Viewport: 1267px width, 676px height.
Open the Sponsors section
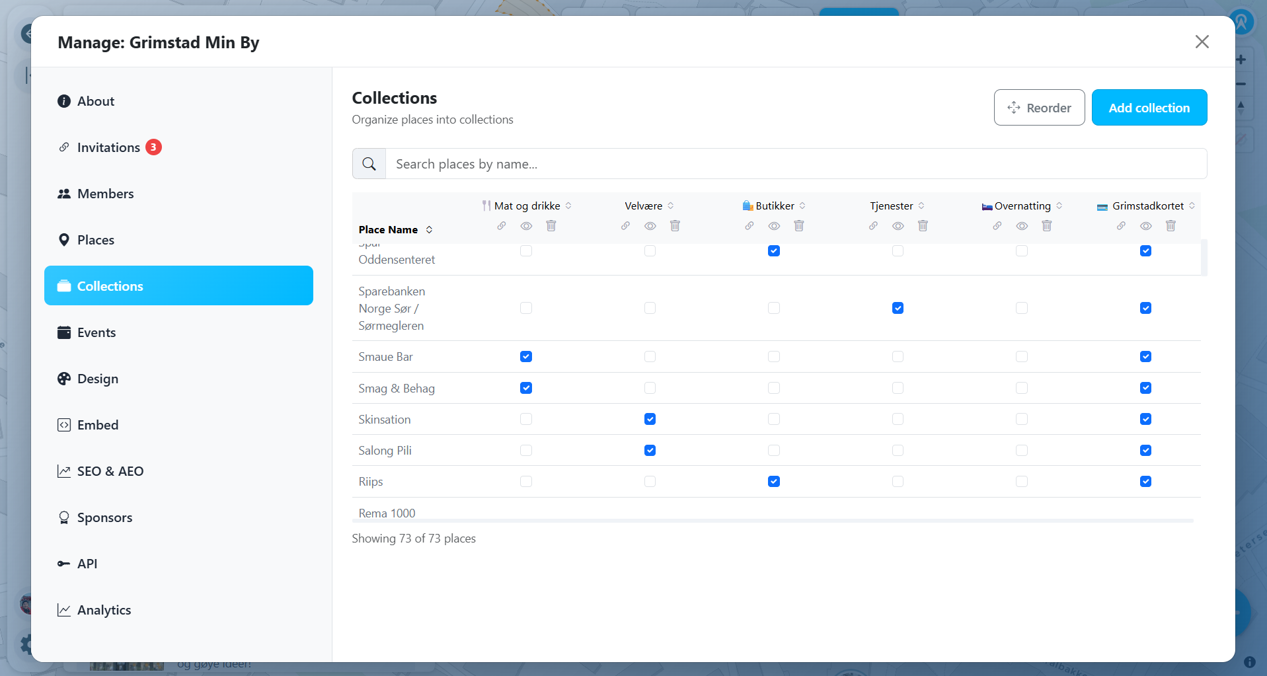[178, 517]
